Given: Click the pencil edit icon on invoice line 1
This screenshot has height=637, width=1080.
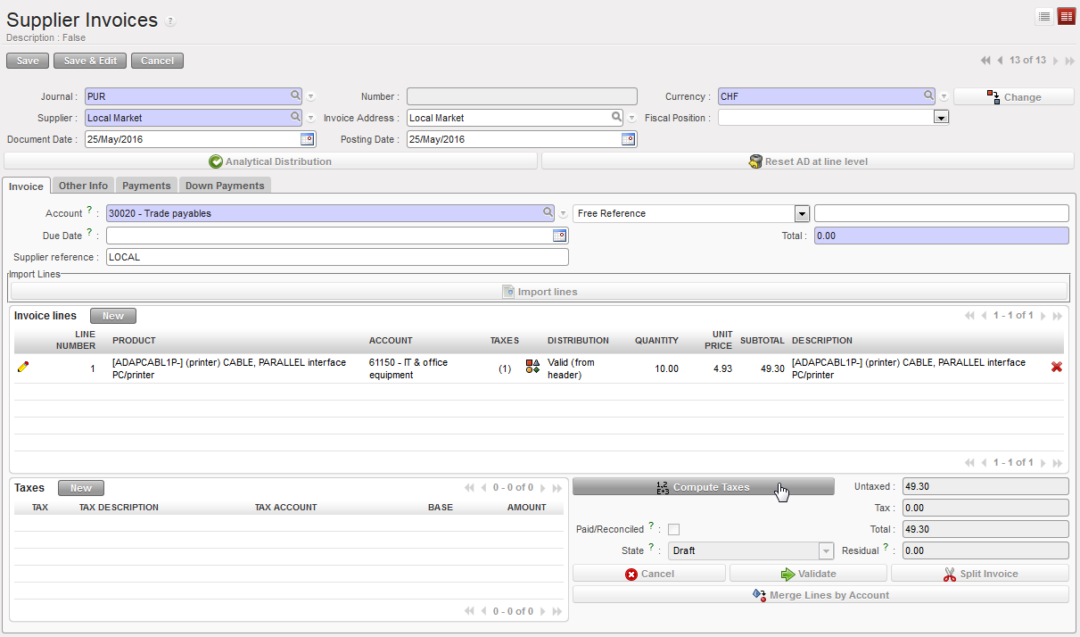Looking at the screenshot, I should pos(23,368).
